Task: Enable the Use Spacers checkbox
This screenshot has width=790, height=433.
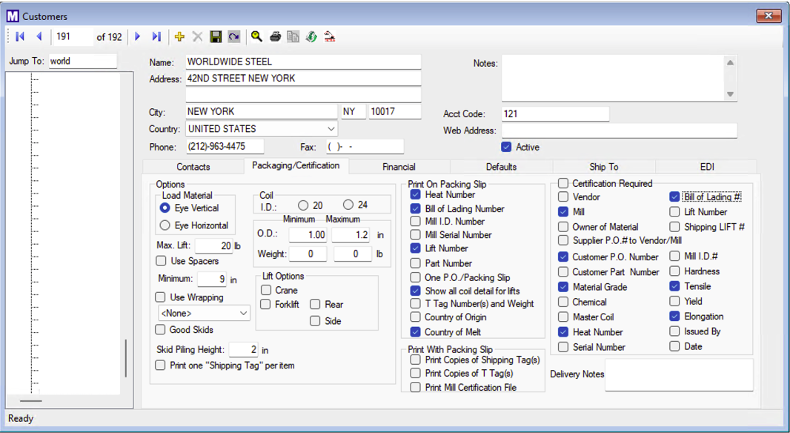Action: point(161,261)
